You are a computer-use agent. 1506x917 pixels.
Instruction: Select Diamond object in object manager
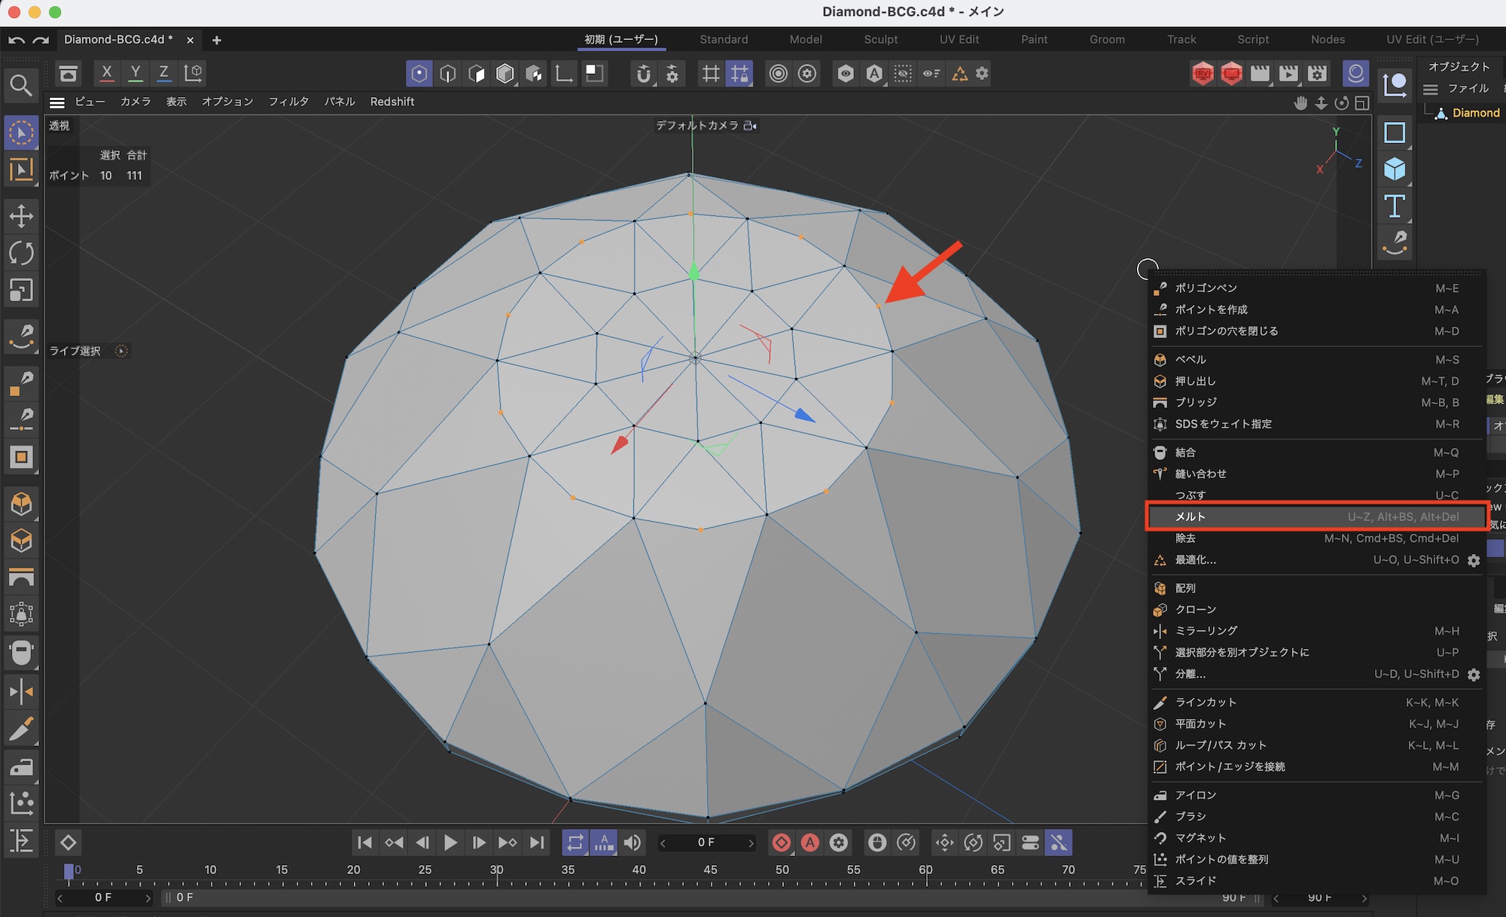[x=1475, y=113]
